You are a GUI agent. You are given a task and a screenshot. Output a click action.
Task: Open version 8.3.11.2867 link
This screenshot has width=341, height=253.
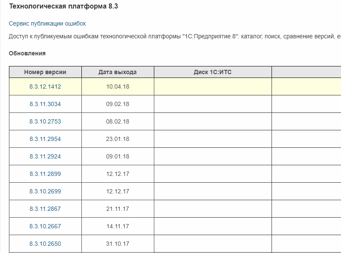pyautogui.click(x=45, y=209)
